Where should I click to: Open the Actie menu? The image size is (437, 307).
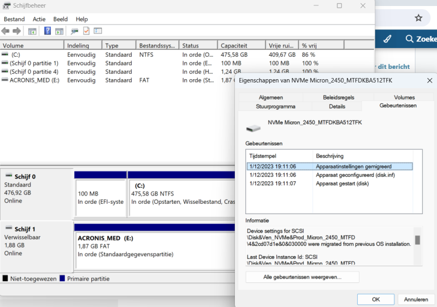[x=39, y=19]
